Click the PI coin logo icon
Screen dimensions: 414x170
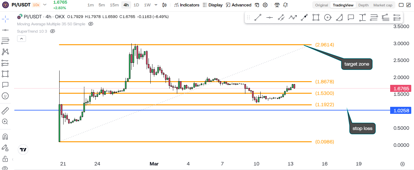coord(5,5)
